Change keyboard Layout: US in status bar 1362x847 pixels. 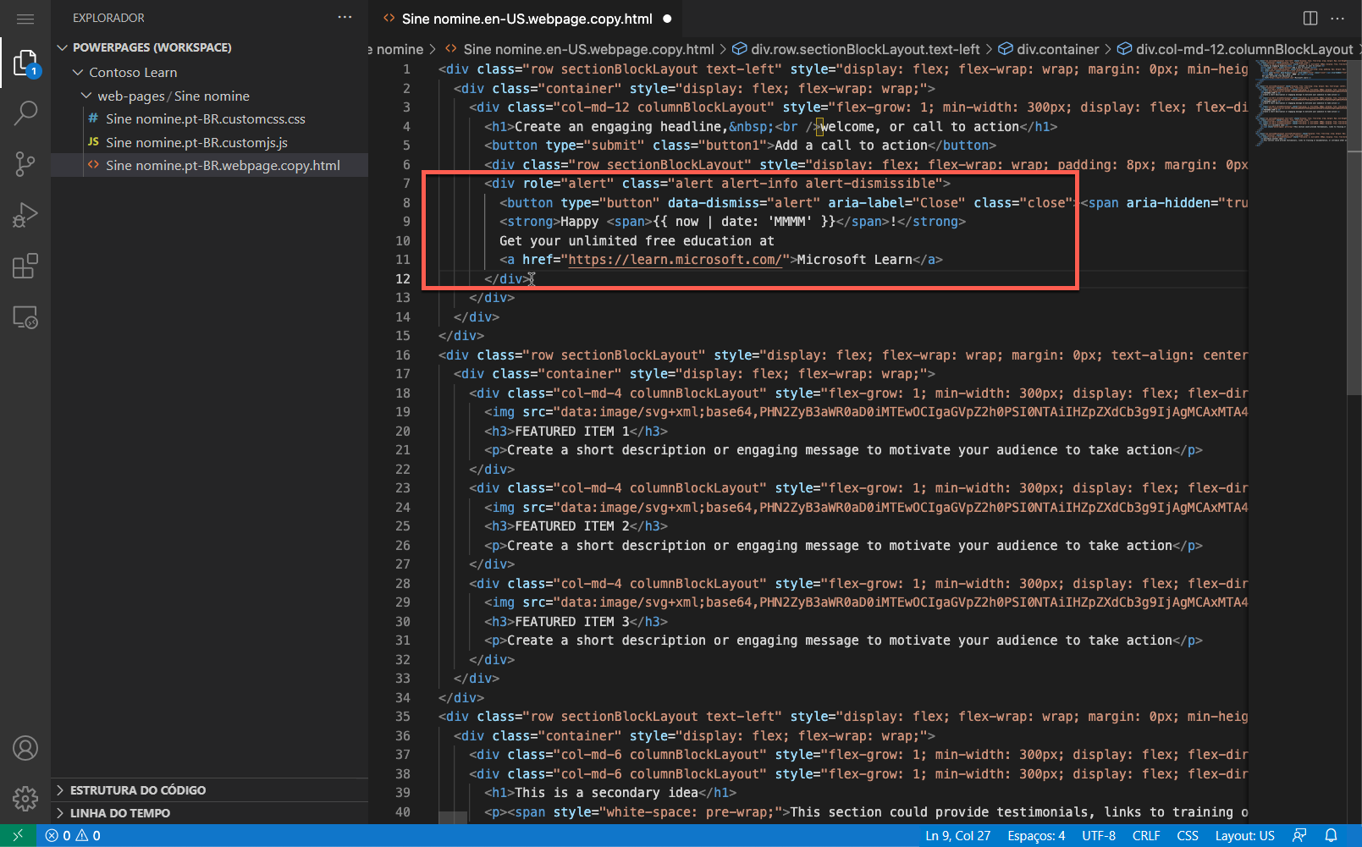point(1245,836)
